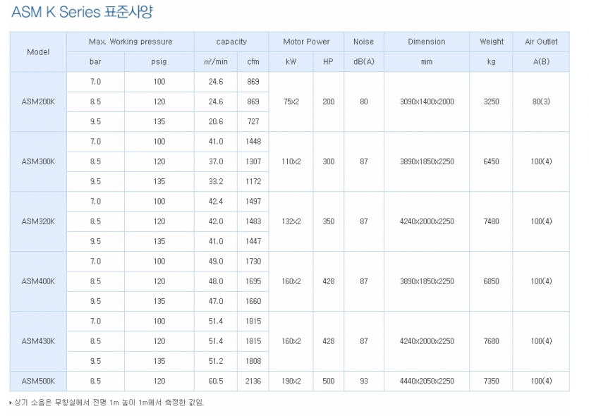Select the Model column header
The height and width of the screenshot is (416, 589).
38,51
